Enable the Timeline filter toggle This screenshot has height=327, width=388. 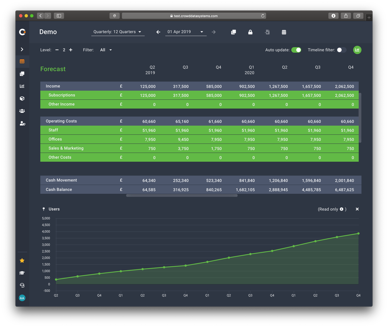pos(341,50)
